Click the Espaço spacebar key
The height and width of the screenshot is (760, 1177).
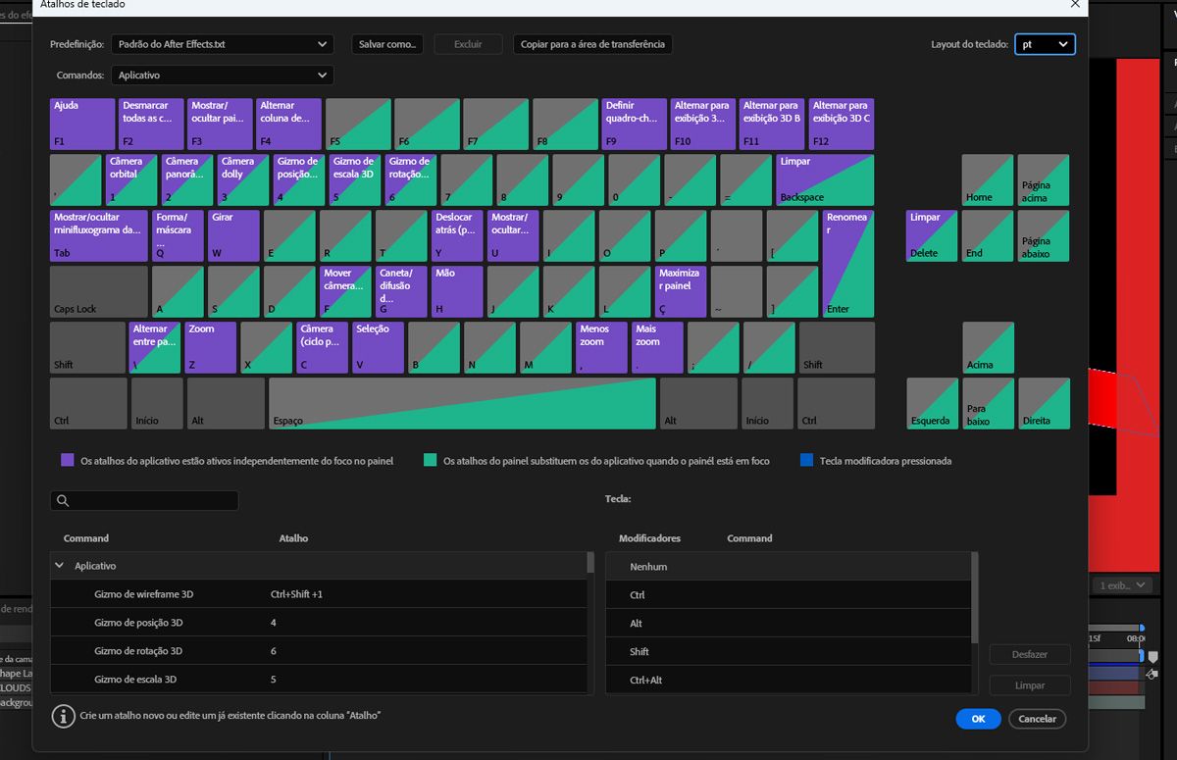pyautogui.click(x=465, y=403)
